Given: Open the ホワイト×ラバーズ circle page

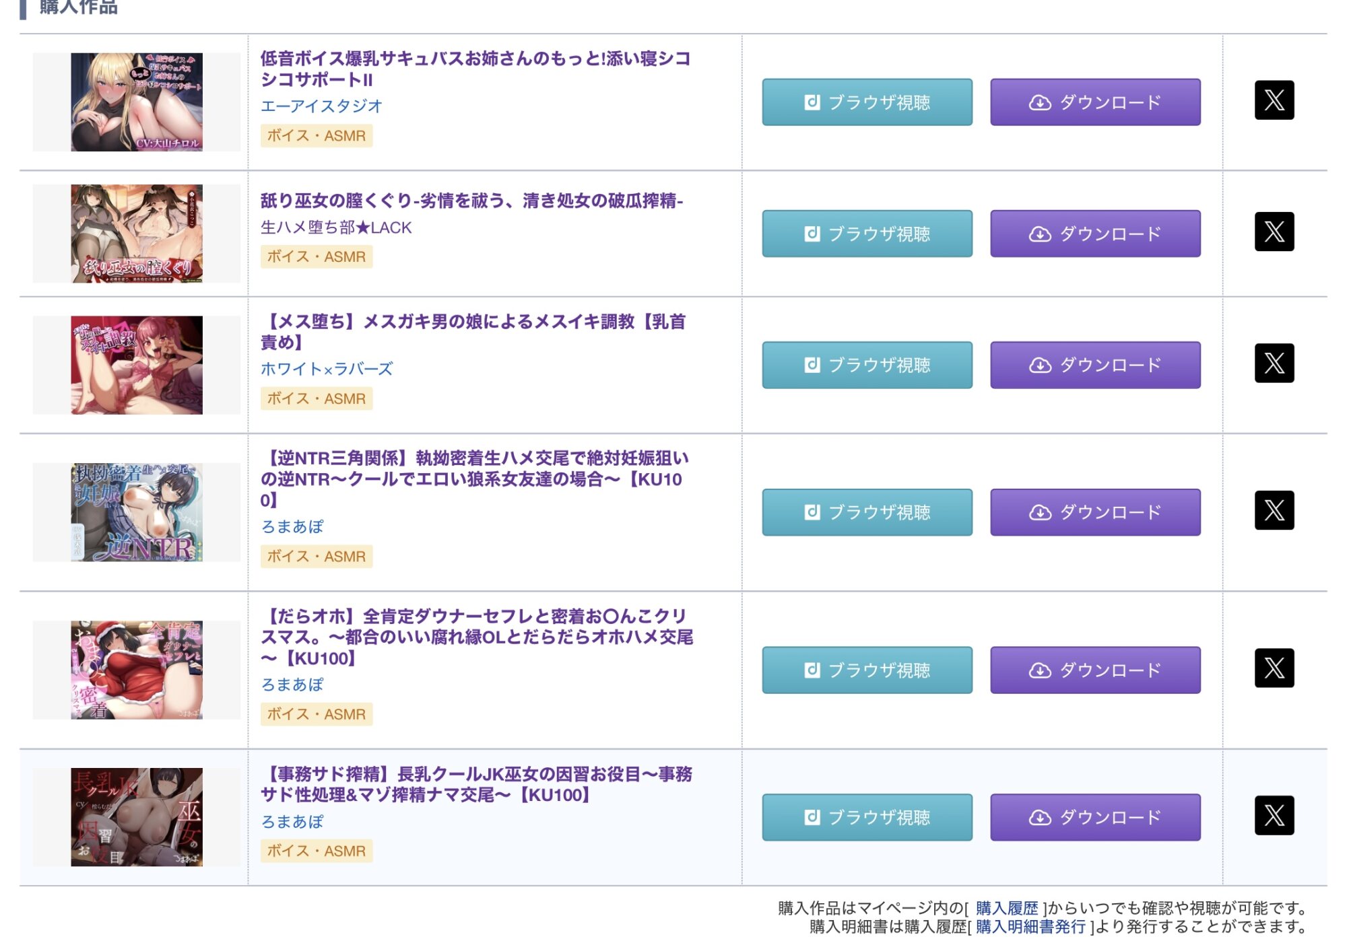Looking at the screenshot, I should click(327, 369).
